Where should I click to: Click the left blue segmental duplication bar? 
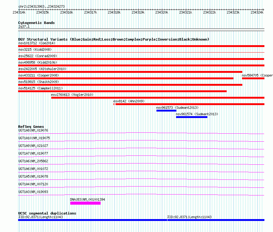(92, 220)
